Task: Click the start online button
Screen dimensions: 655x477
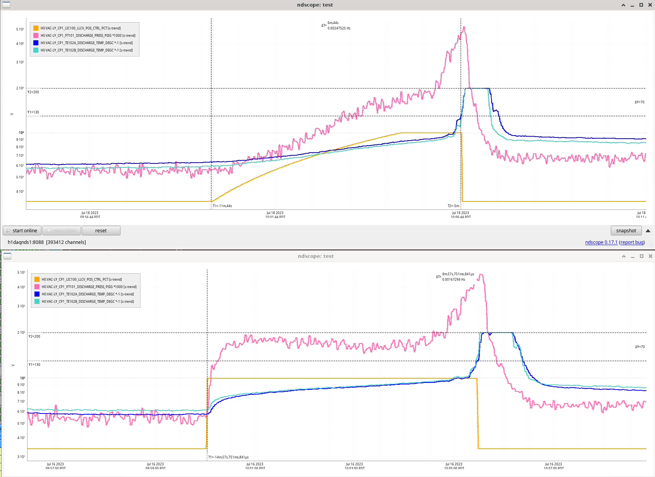Action: 22,231
